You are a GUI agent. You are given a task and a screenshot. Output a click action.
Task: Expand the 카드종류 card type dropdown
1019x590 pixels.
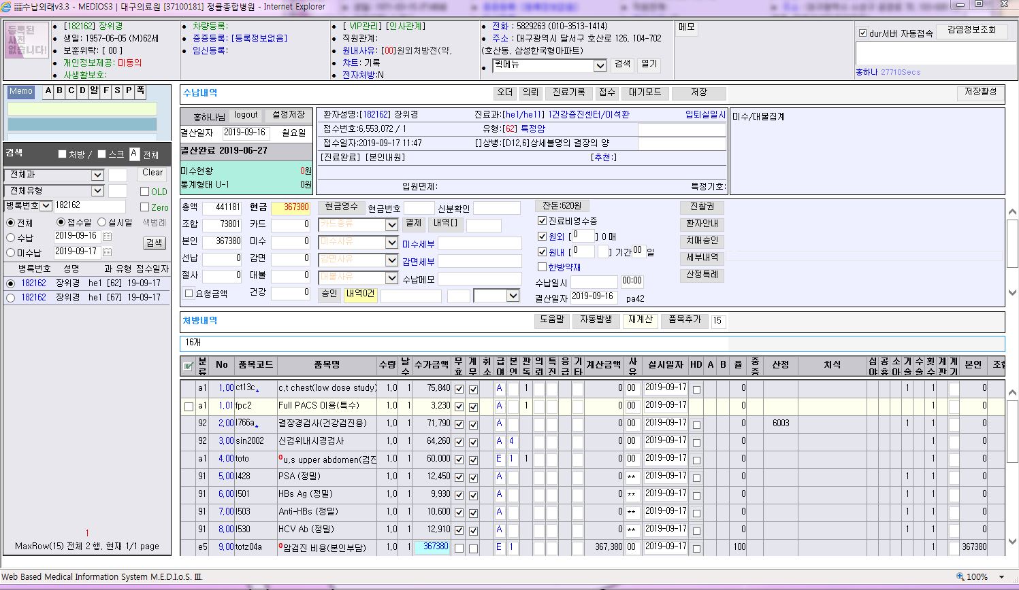391,225
